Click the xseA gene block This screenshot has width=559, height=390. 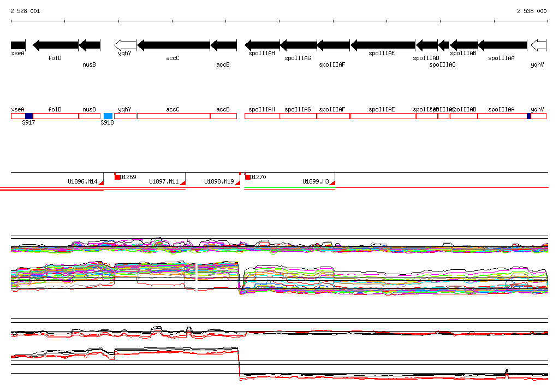[x=18, y=45]
